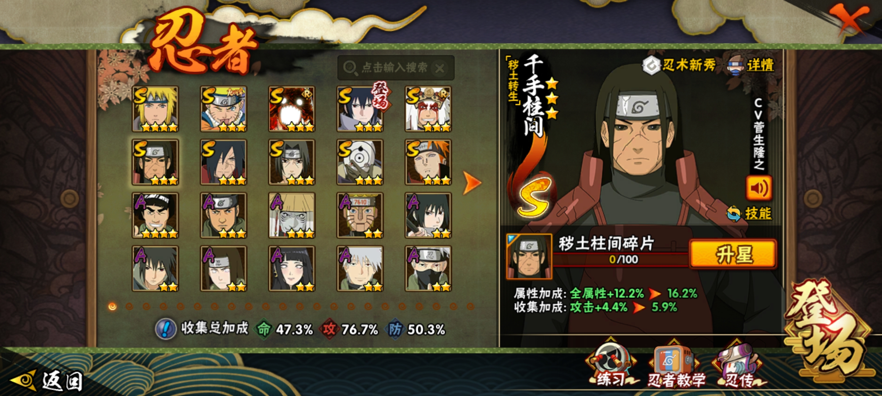Play the character voice speaker icon

[759, 188]
